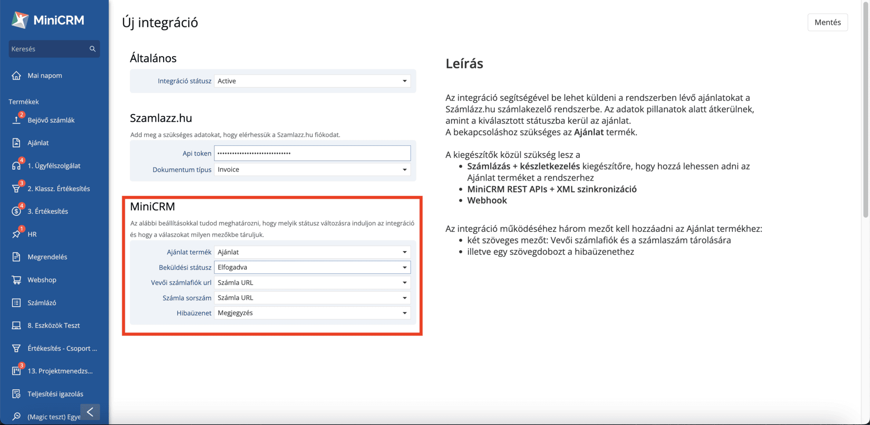The image size is (870, 425).
Task: Click the HR pin icon
Action: [x=16, y=234]
